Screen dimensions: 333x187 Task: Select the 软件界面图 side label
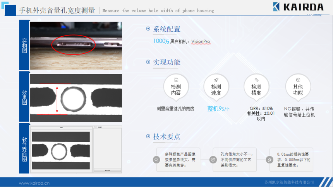[x=24, y=149]
